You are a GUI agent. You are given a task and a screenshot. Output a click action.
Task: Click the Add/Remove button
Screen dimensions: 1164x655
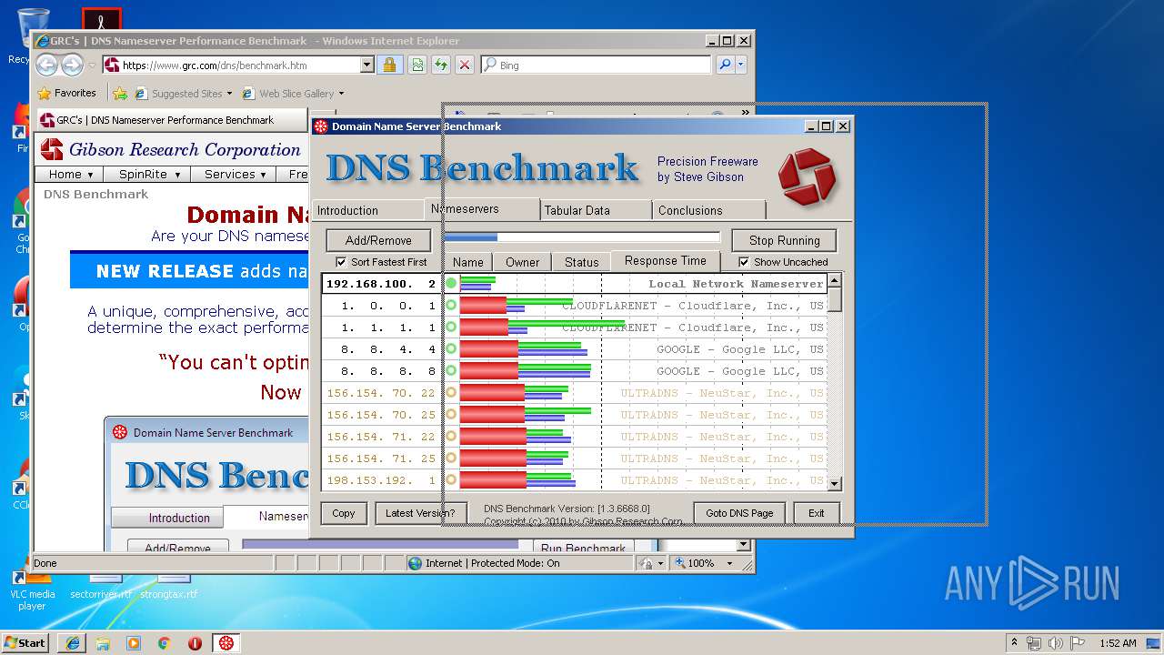tap(378, 240)
